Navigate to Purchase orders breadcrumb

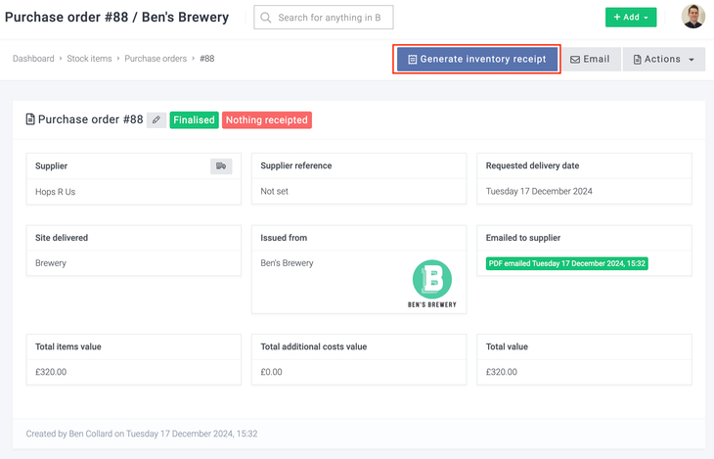[156, 59]
